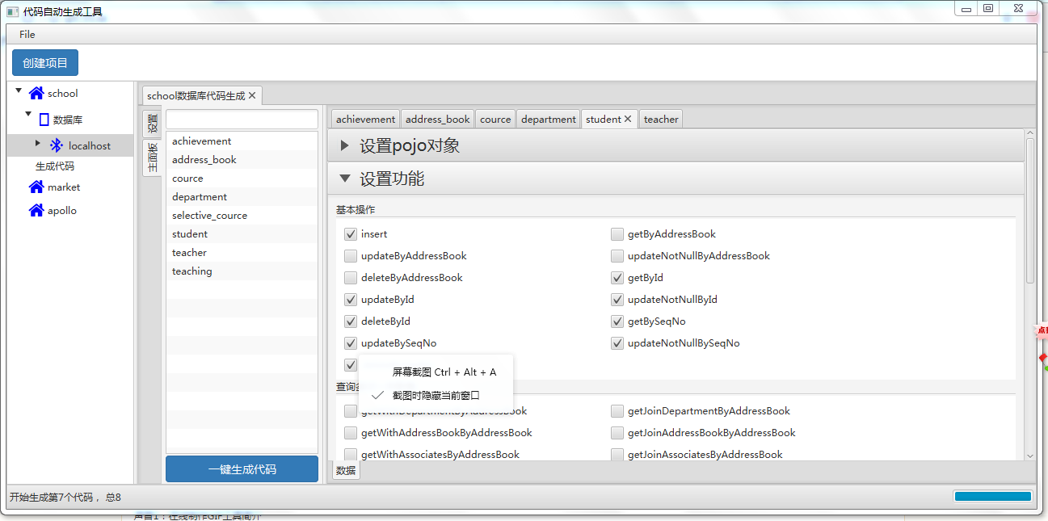Uncheck getBySeqNo checkbox

tap(617, 321)
